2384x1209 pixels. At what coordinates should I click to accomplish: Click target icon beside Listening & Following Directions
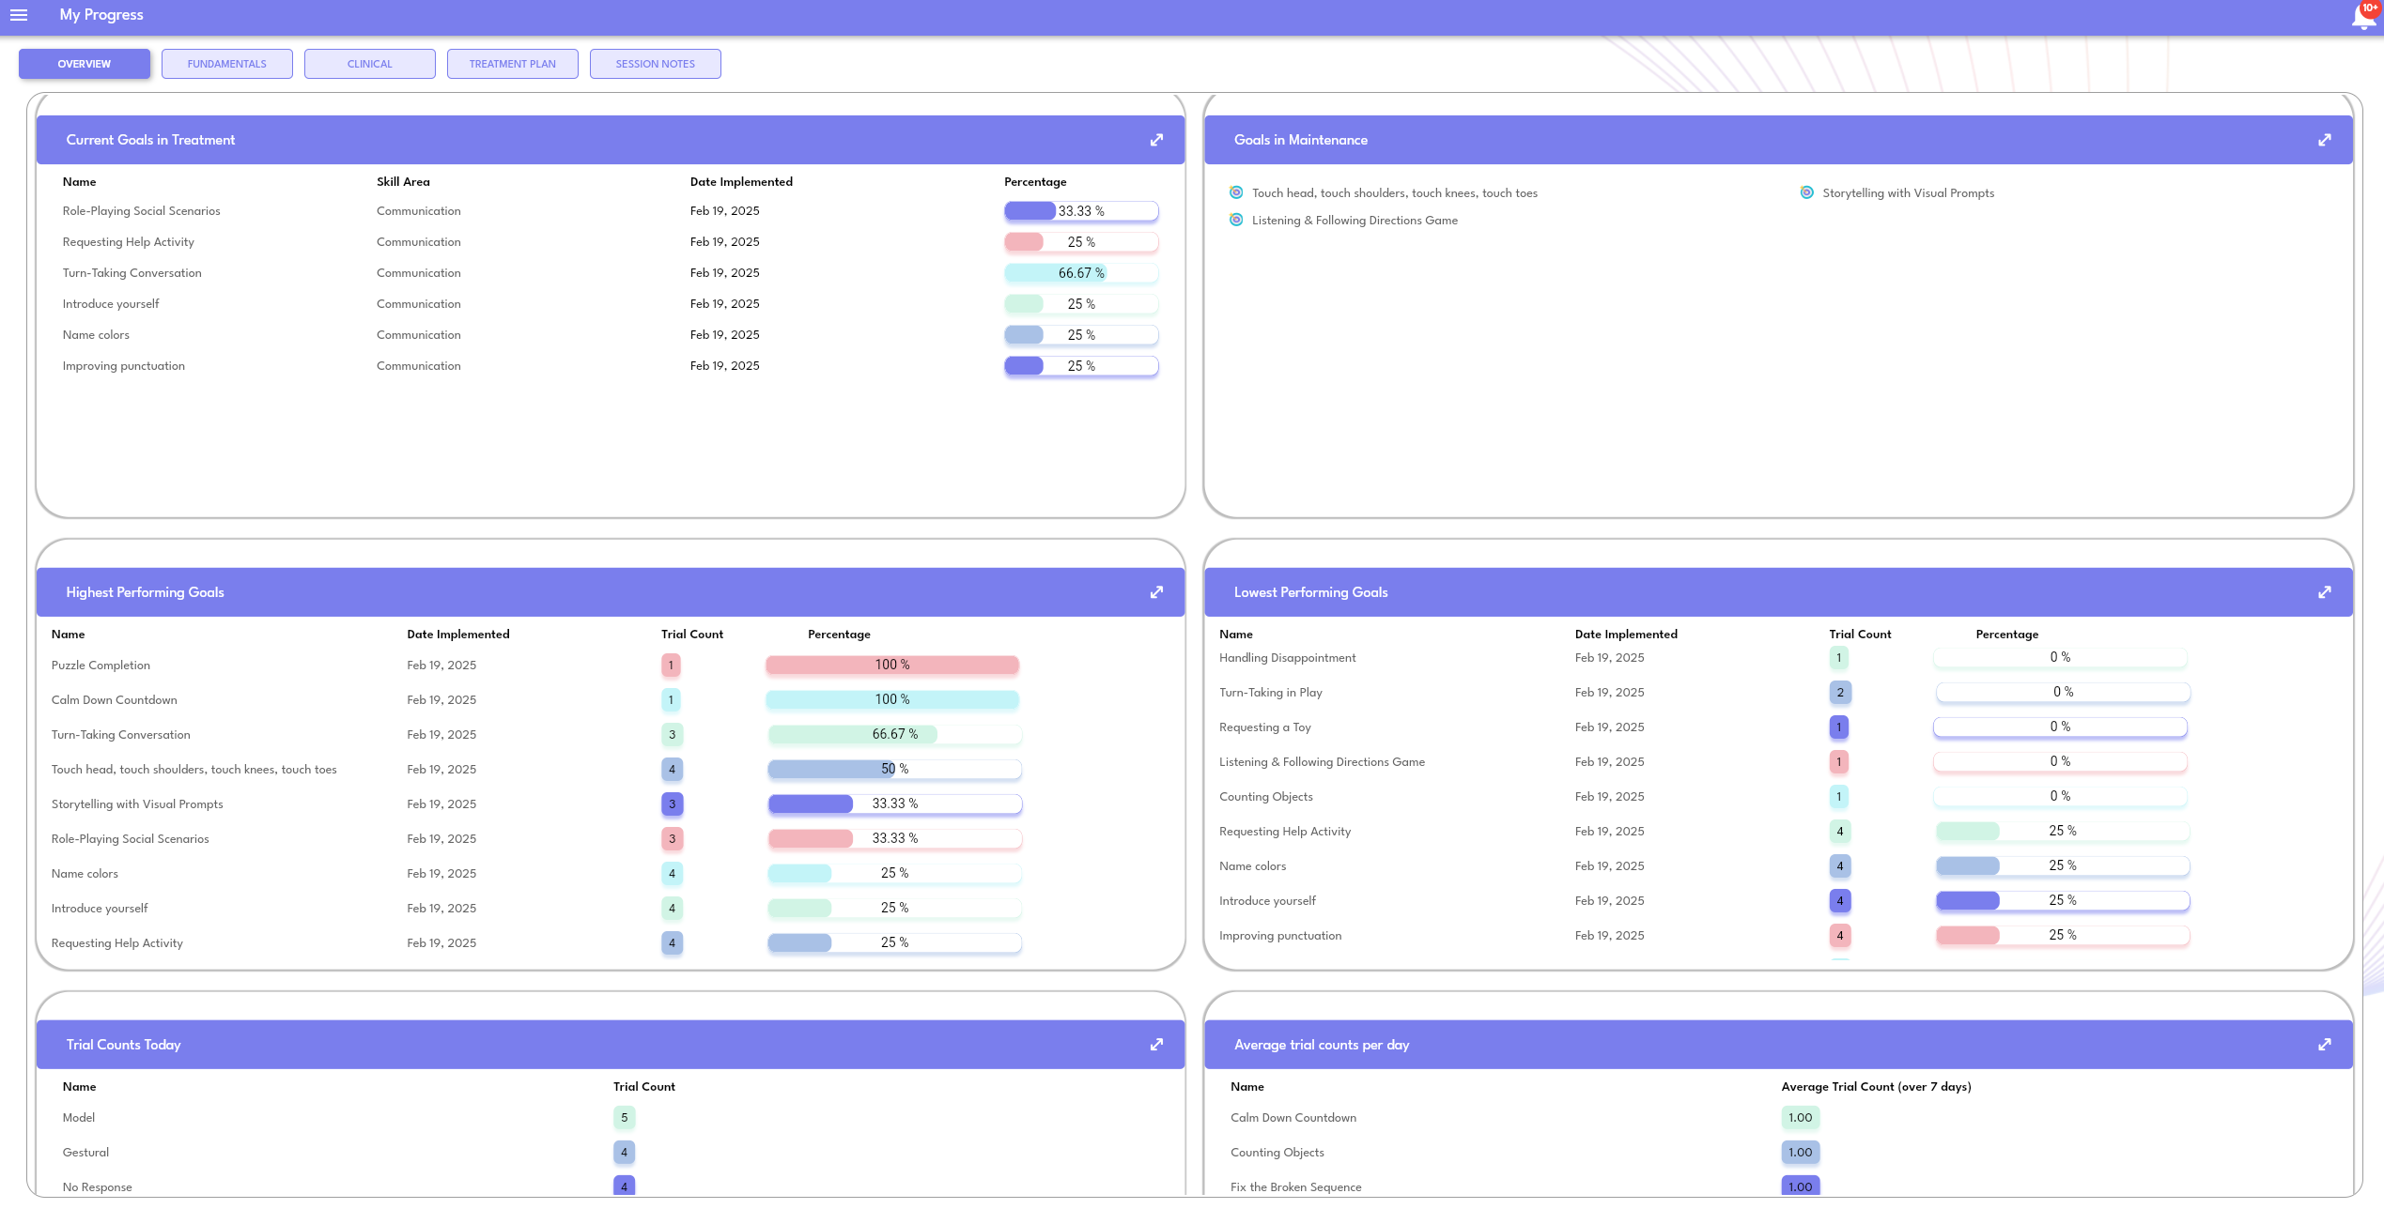coord(1236,220)
